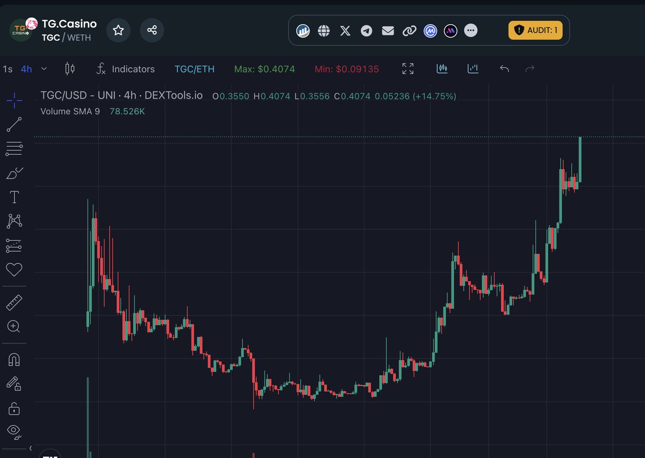Click the TGC / WETH pair label
This screenshot has width=645, height=458.
(66, 38)
